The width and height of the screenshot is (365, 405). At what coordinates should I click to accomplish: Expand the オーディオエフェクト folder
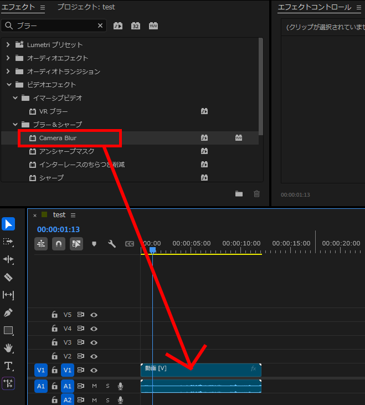[8, 58]
